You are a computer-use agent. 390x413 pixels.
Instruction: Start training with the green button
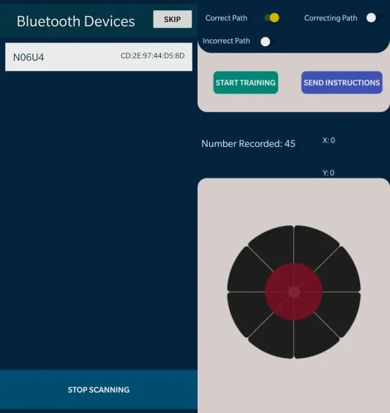click(x=246, y=83)
